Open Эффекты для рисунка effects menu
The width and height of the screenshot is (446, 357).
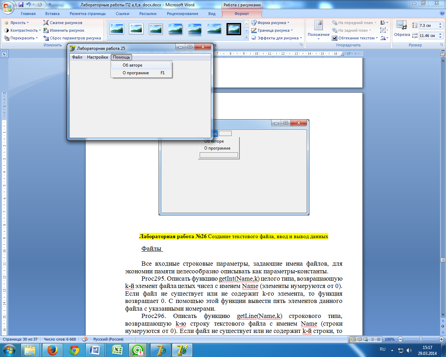[277, 38]
